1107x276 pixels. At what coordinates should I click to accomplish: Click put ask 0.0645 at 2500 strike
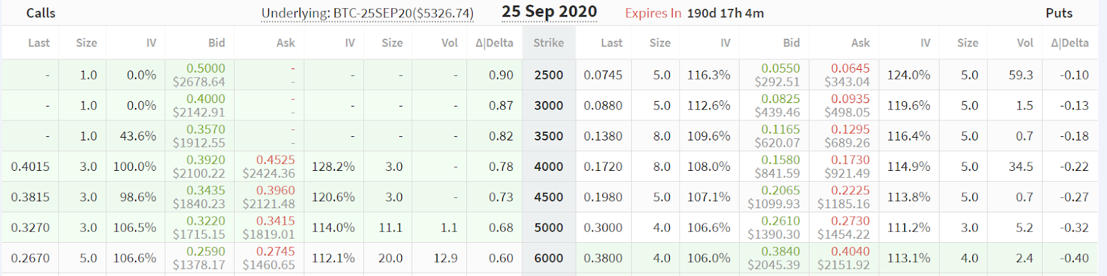point(850,68)
